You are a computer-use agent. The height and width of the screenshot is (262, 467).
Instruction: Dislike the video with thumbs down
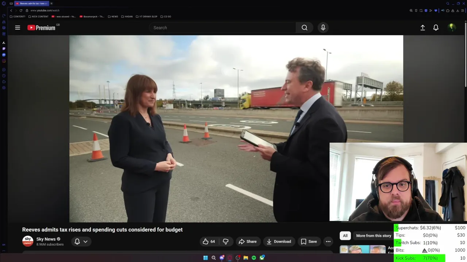(225, 242)
